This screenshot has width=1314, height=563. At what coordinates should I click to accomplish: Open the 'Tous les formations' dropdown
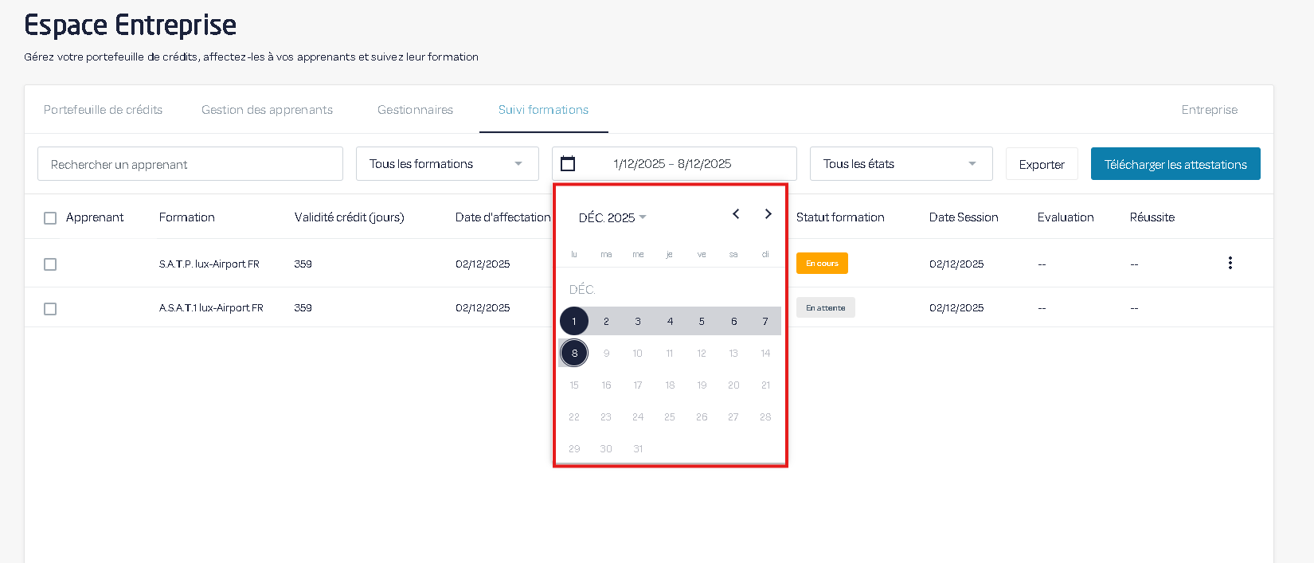point(447,164)
